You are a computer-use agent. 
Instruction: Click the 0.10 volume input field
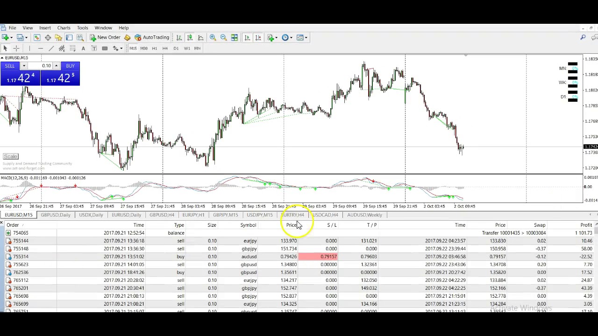(x=40, y=66)
